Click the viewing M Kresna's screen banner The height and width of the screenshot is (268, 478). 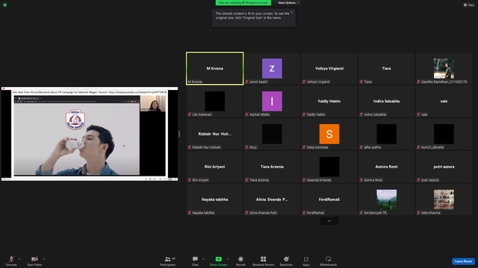[243, 3]
